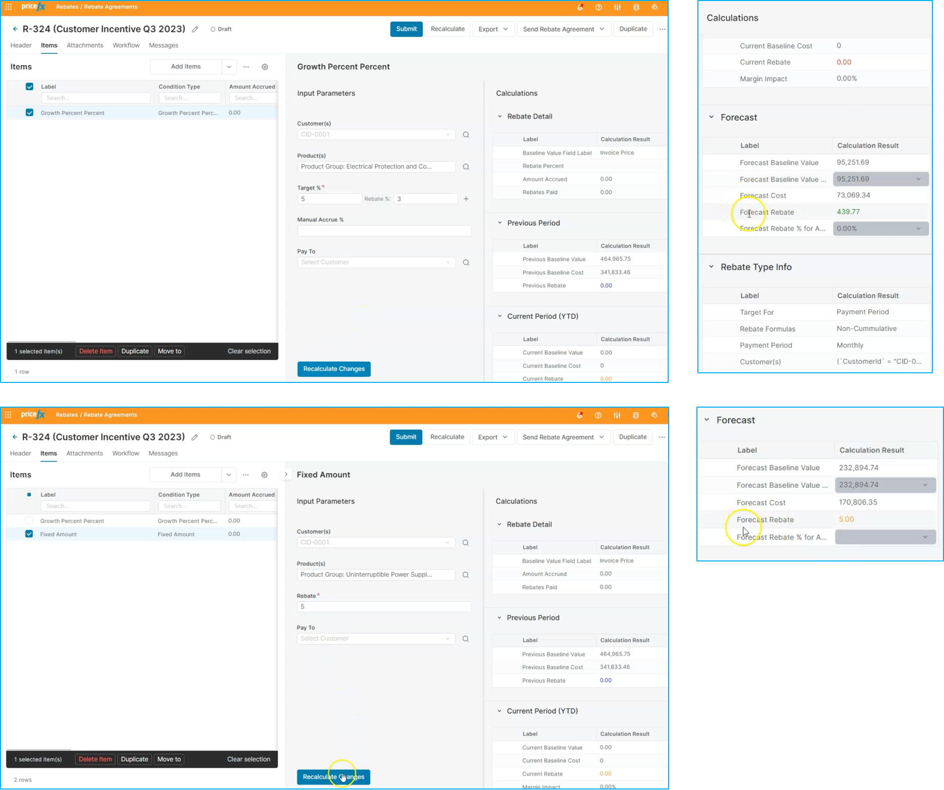Uncheck the Fixed Amount row checkbox
This screenshot has height=790, width=944.
click(29, 534)
